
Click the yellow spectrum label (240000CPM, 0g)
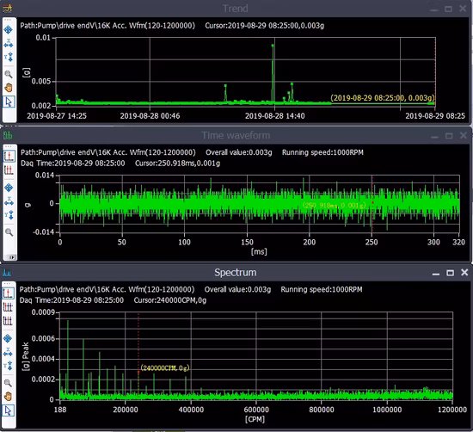[x=165, y=367]
